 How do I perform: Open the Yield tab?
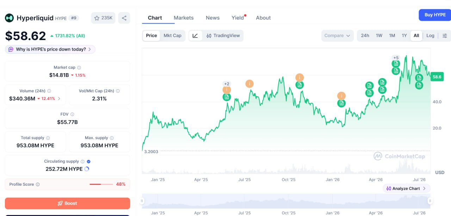[x=238, y=18]
